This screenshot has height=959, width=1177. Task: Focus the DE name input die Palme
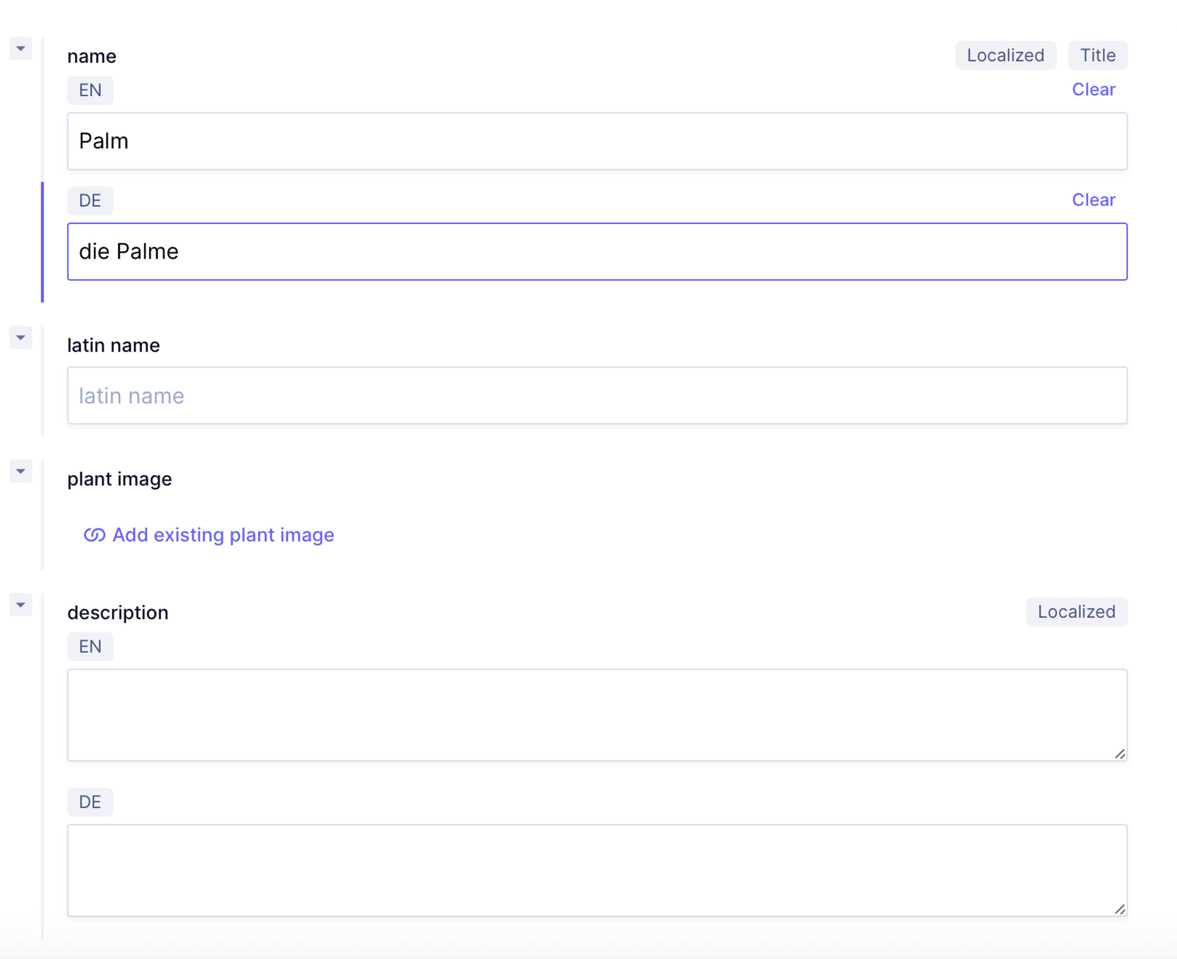pos(597,252)
